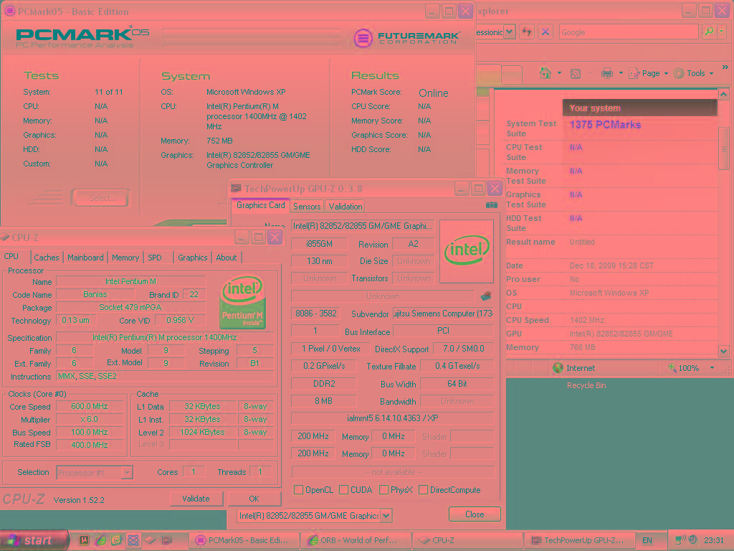Image resolution: width=734 pixels, height=551 pixels.
Task: Click the Intel Pentium M logo in CPU-Z
Action: [242, 302]
